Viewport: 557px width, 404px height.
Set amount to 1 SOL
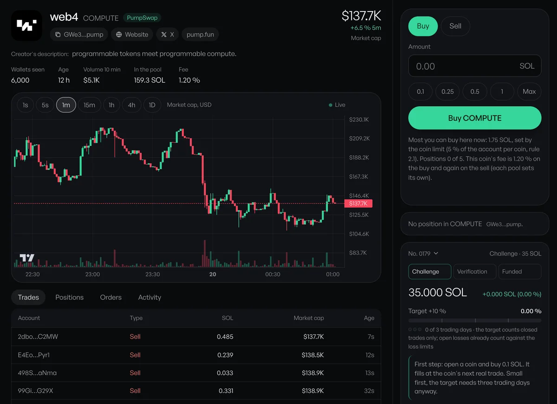pos(502,92)
